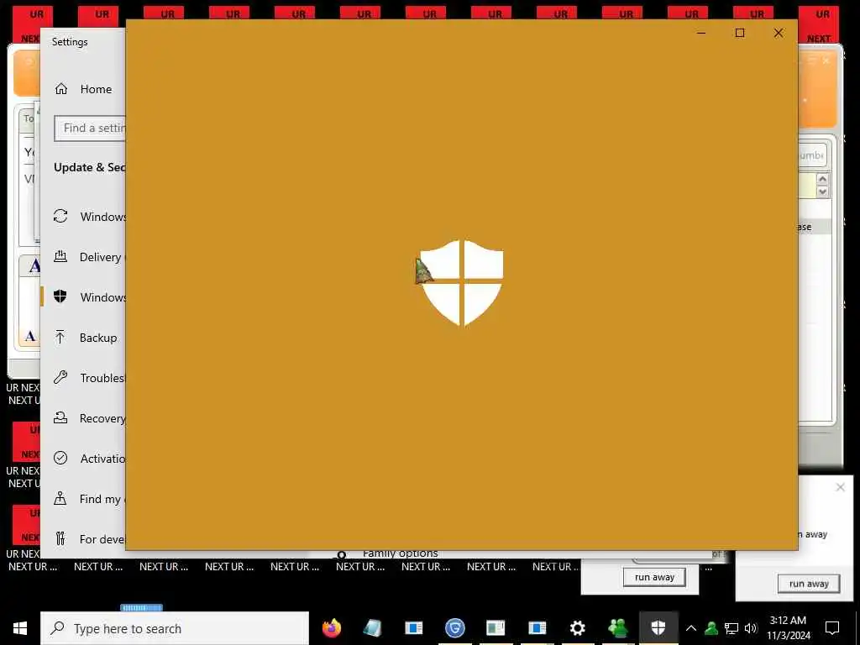This screenshot has height=645, width=860.
Task: Close the run away popup with X
Action: tap(840, 487)
